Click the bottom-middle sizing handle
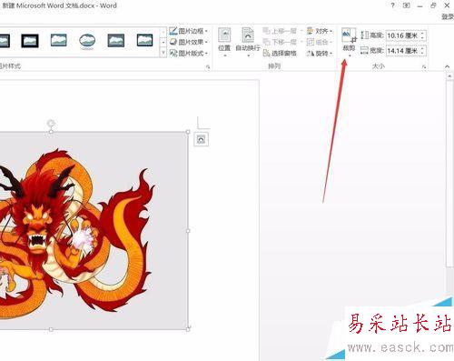454x361 pixels. pos(51,329)
